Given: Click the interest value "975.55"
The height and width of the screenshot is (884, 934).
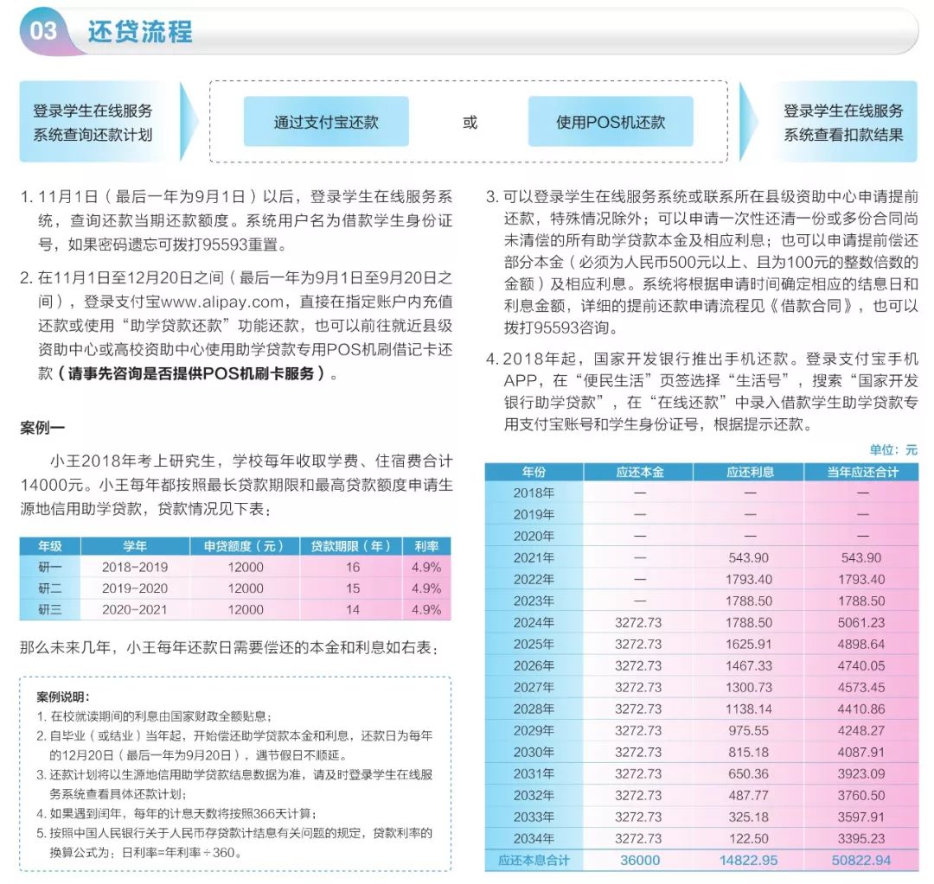Looking at the screenshot, I should click(x=749, y=730).
